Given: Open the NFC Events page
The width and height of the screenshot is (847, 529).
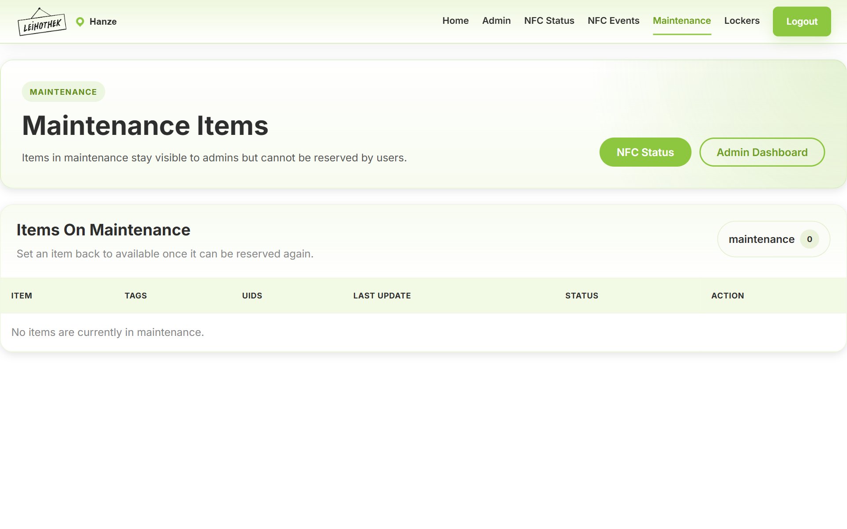Looking at the screenshot, I should pyautogui.click(x=613, y=21).
